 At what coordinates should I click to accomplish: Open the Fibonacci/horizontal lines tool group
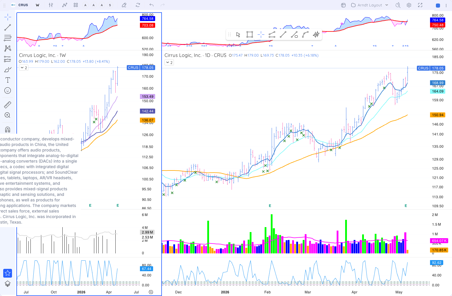(8, 38)
